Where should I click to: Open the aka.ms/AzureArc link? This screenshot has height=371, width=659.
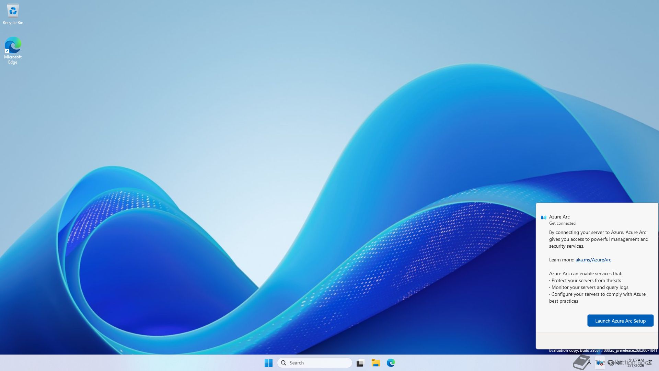coord(593,260)
